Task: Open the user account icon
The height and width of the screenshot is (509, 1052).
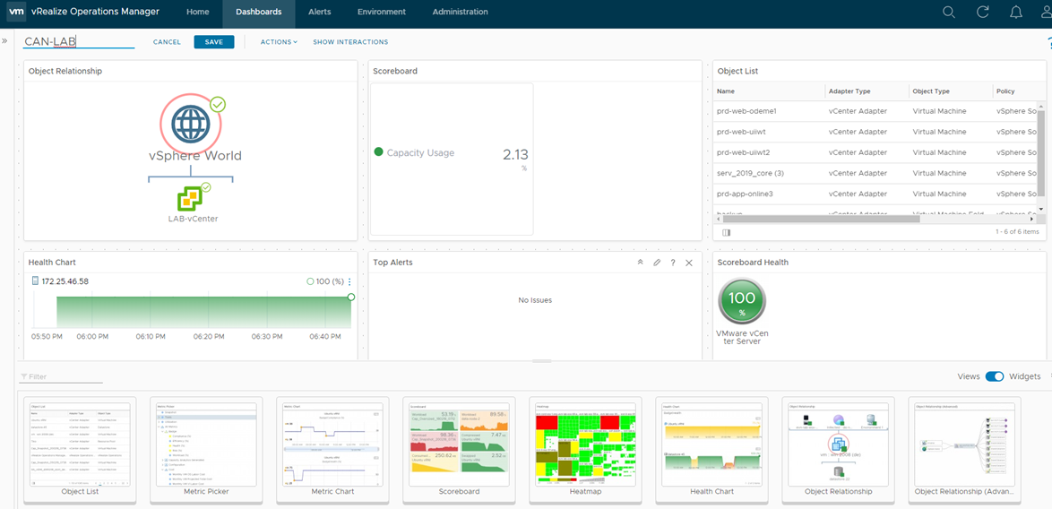Action: [x=1048, y=12]
